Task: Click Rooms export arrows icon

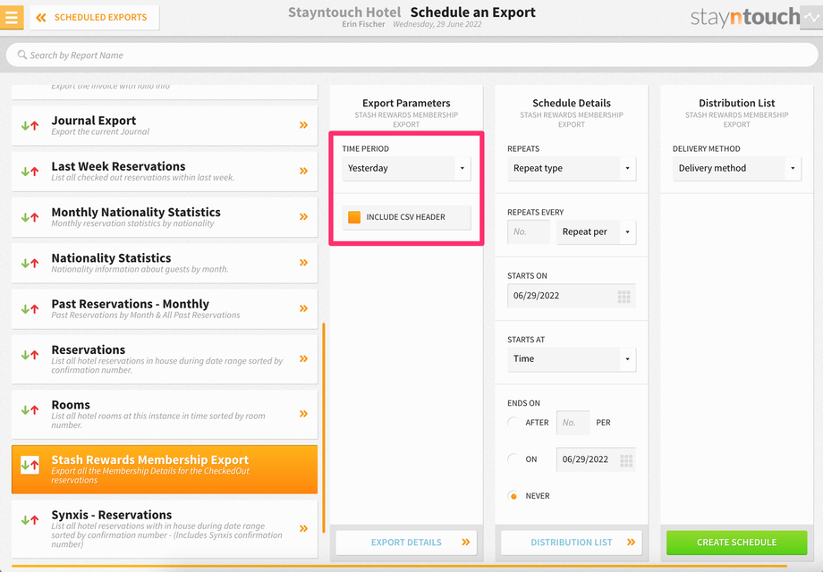Action: click(x=30, y=410)
